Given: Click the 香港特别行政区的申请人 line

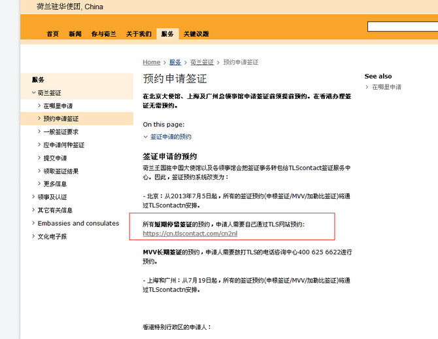Looking at the screenshot, I should point(177,327).
